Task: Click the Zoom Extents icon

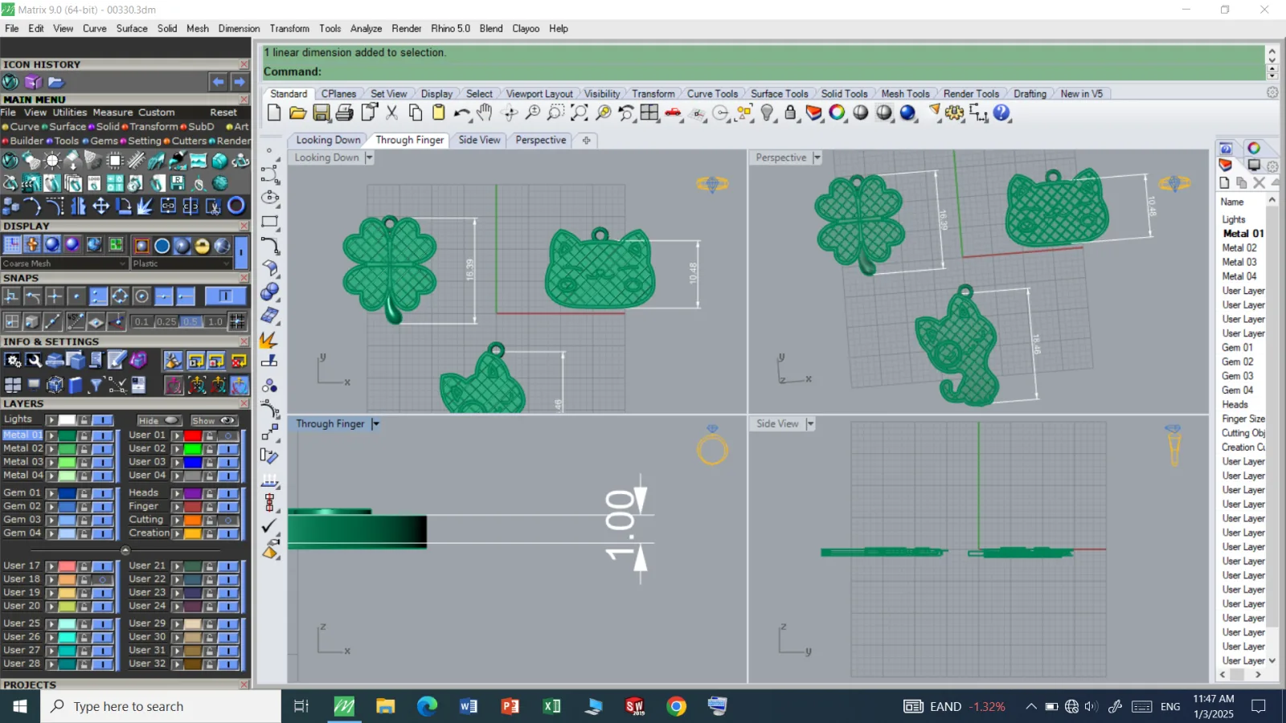Action: point(579,113)
